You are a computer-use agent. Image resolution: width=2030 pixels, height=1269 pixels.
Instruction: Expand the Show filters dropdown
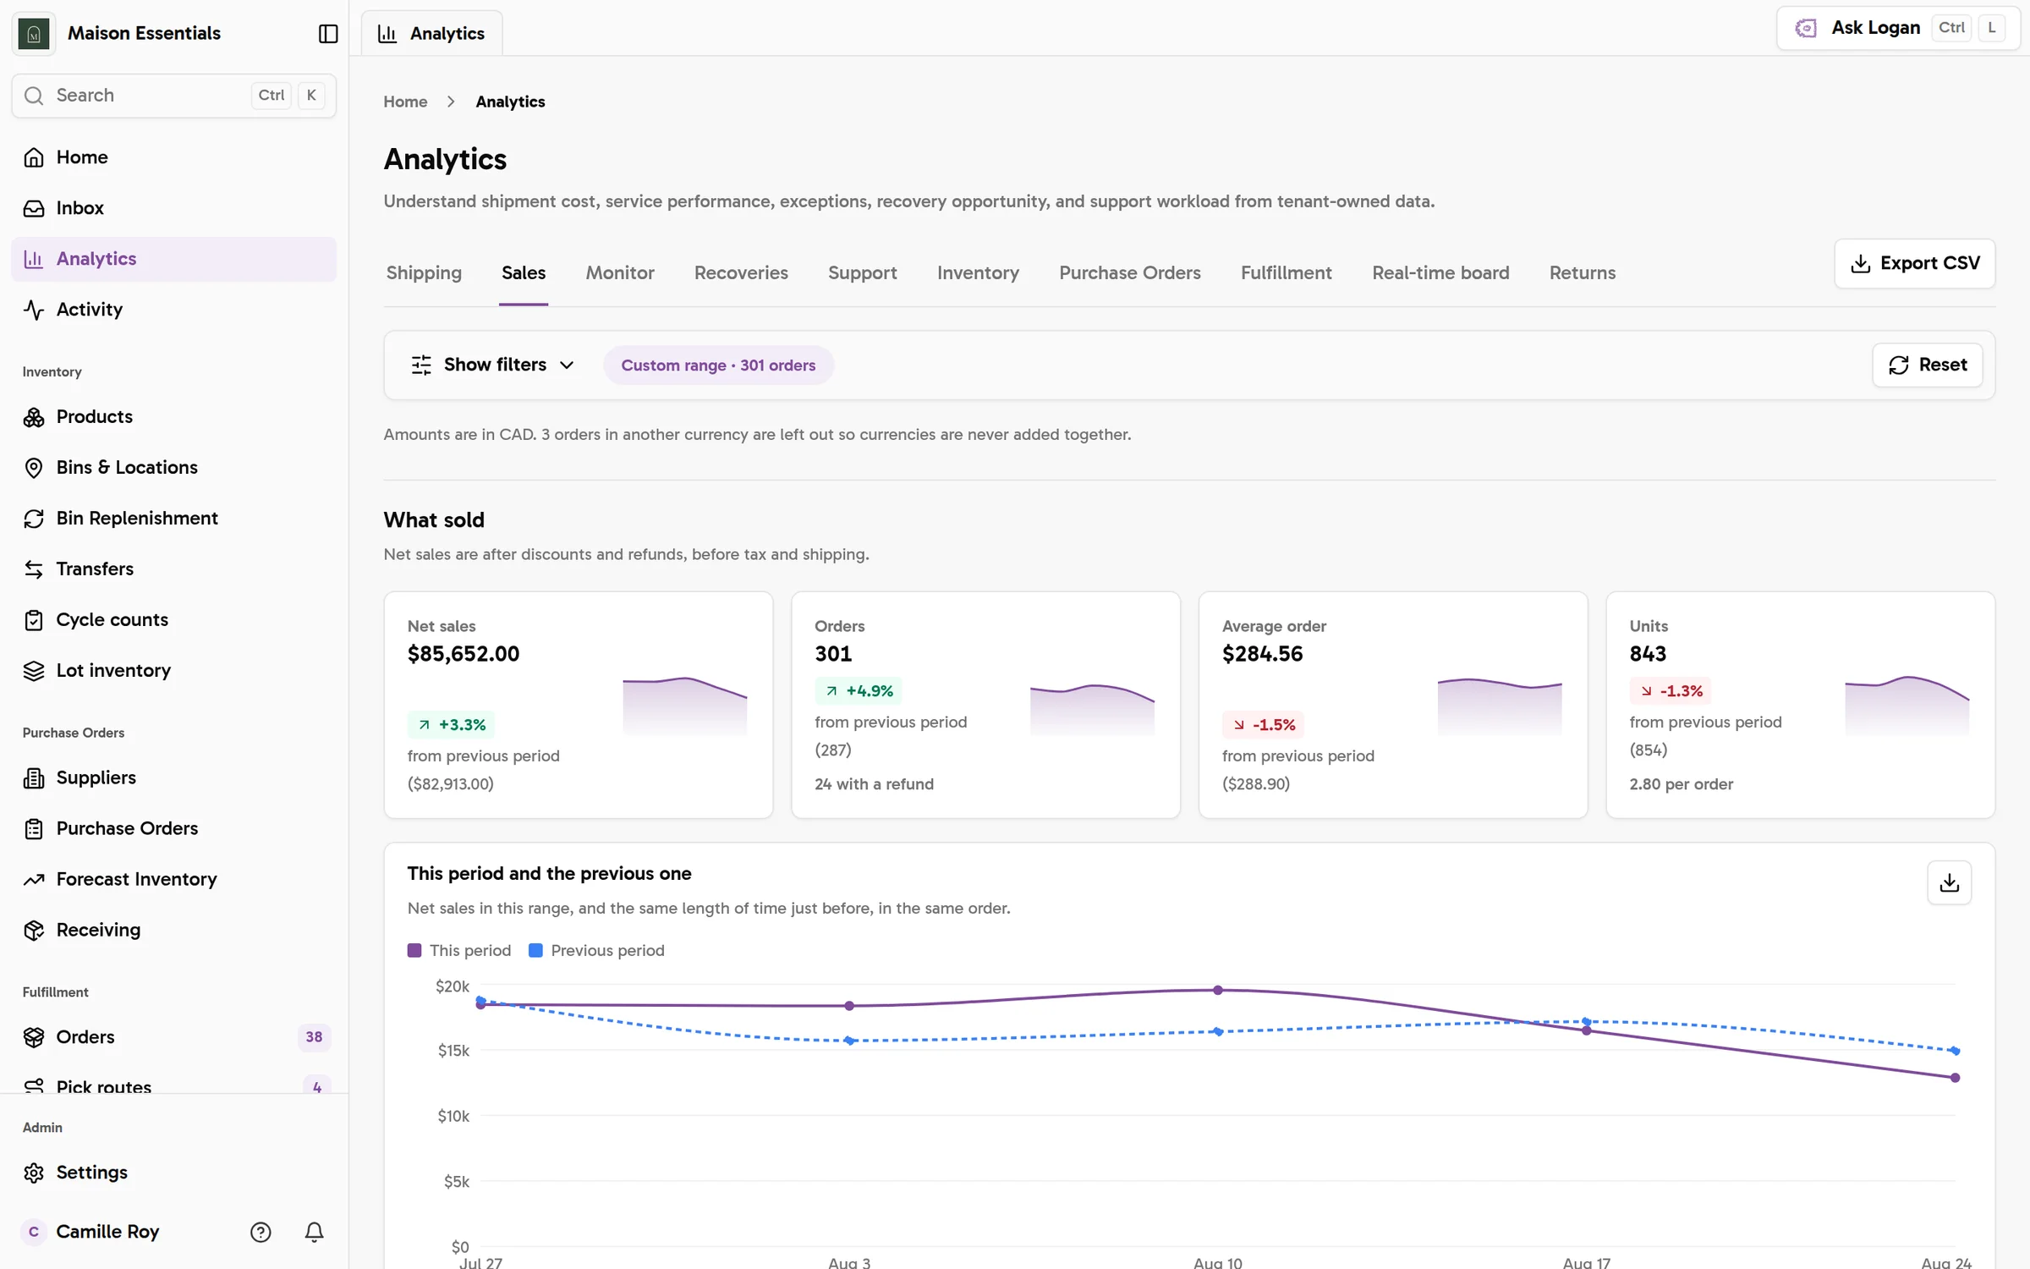[492, 365]
